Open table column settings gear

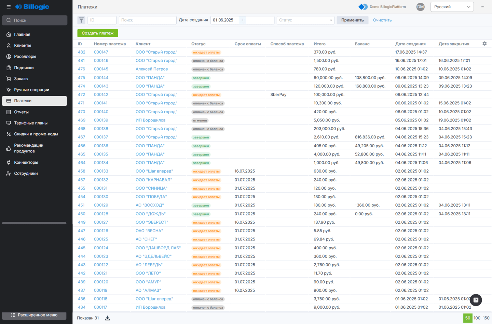(x=484, y=44)
